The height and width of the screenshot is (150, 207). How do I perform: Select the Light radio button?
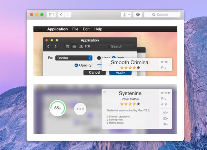pos(99,58)
